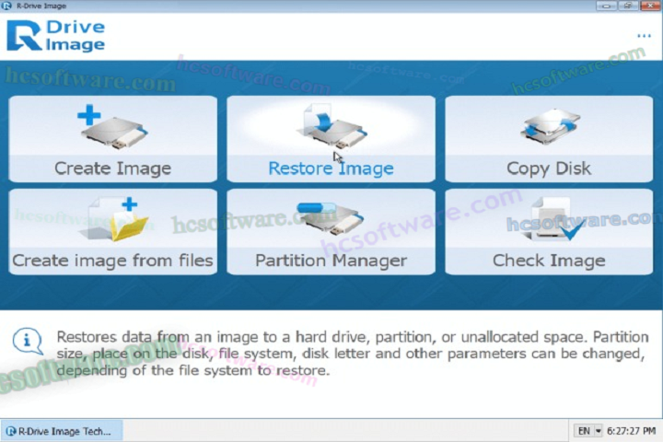This screenshot has height=442, width=663.
Task: Choose the Check Image label
Action: tap(549, 260)
